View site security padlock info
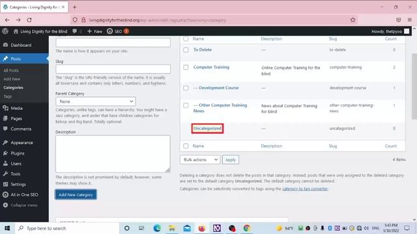The width and height of the screenshot is (417, 234). pos(83,20)
